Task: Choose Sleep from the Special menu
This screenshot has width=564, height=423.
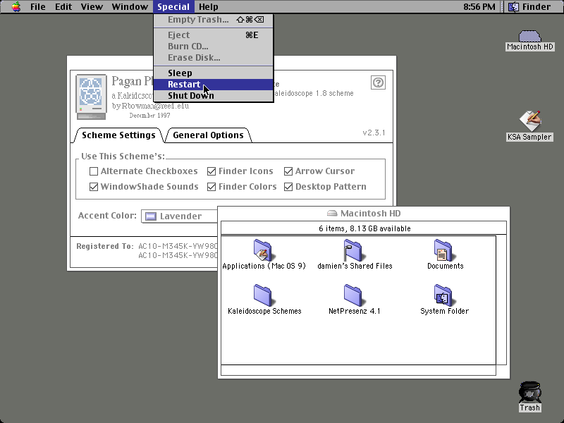Action: tap(214, 73)
